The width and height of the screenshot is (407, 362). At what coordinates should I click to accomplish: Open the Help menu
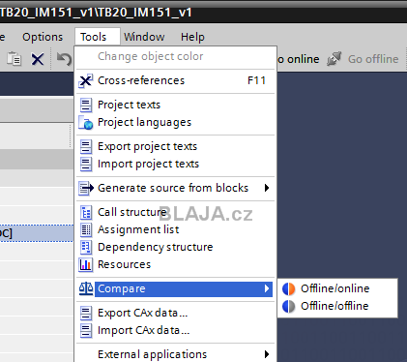click(x=192, y=37)
